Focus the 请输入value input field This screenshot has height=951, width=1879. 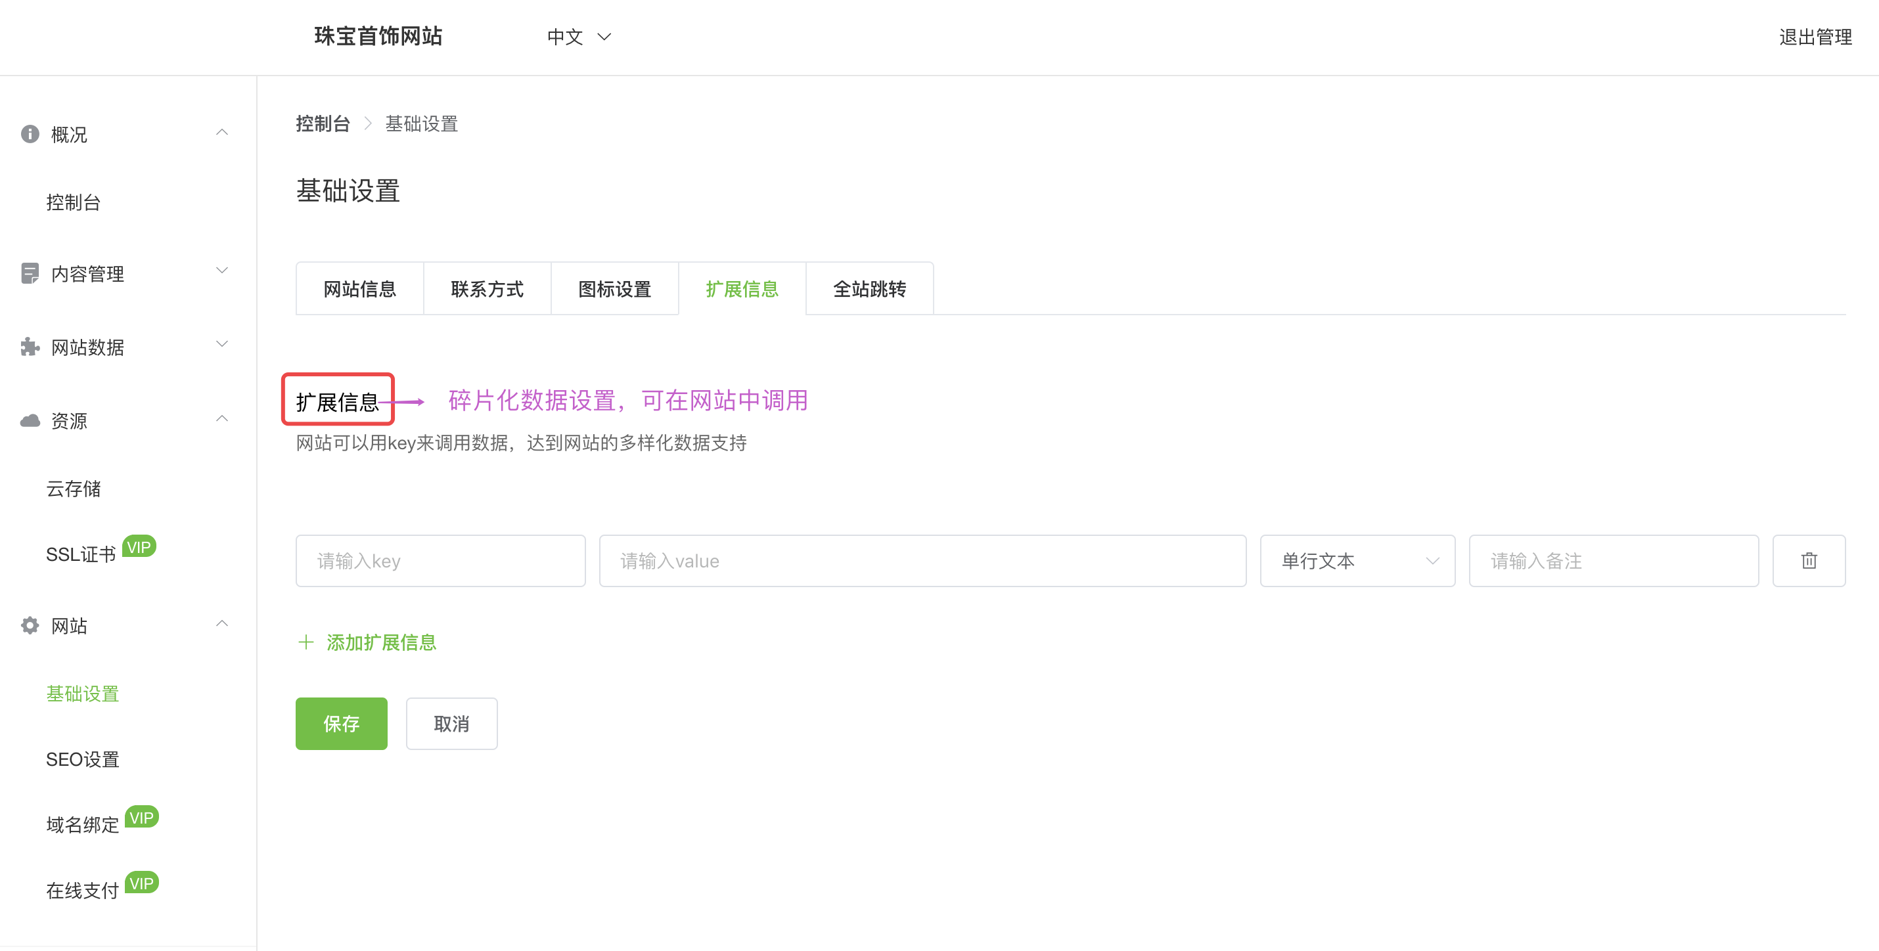click(x=922, y=561)
